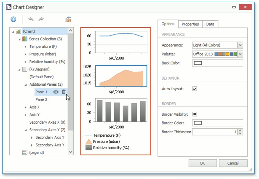Switch to the Properties tab

[x=190, y=24]
